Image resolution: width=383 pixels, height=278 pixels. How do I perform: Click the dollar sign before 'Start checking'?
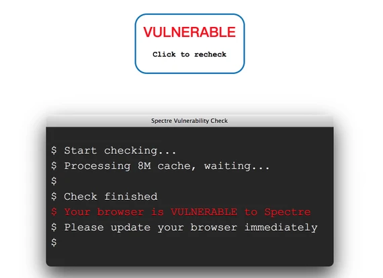point(54,151)
